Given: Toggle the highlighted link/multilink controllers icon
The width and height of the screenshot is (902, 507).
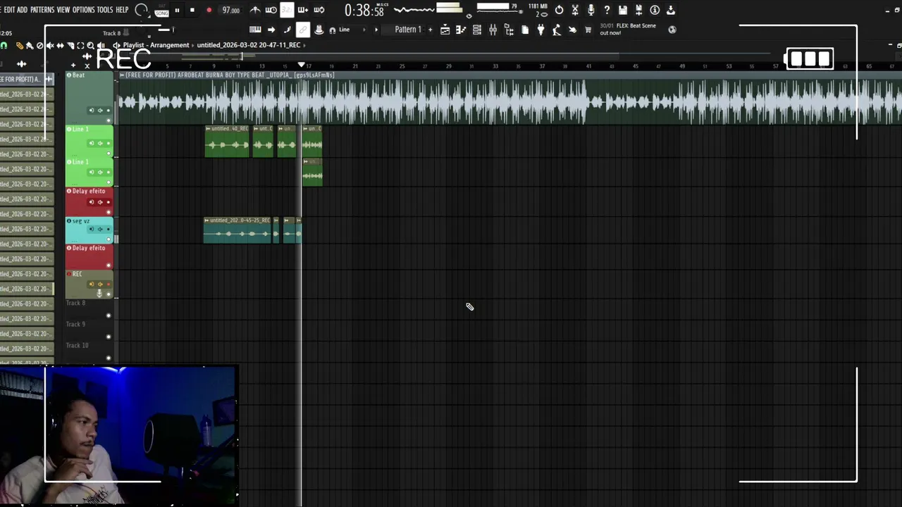Looking at the screenshot, I should [x=303, y=30].
